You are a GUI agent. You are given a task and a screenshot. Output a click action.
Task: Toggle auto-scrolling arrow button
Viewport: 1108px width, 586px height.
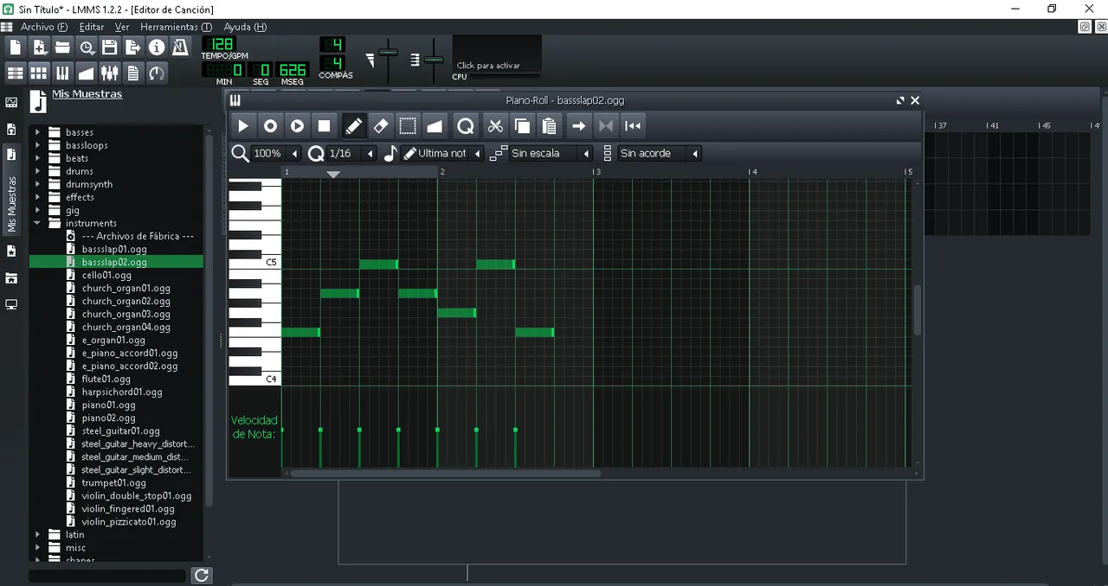click(x=578, y=126)
